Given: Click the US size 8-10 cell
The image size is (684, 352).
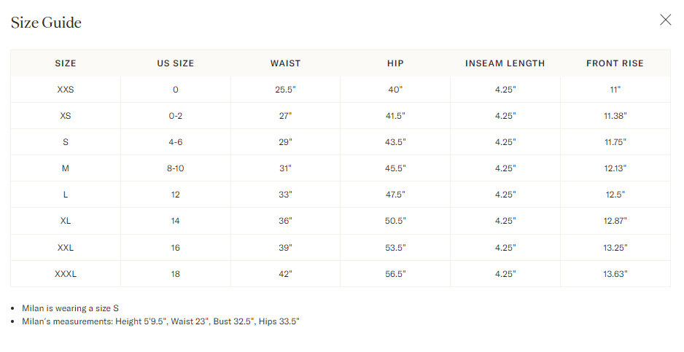Looking at the screenshot, I should (175, 168).
